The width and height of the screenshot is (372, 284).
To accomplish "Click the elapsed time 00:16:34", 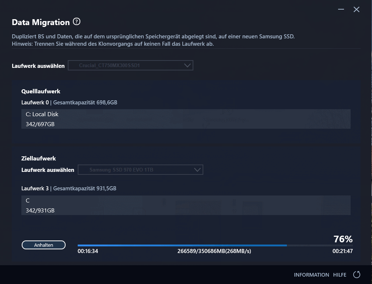I will pyautogui.click(x=88, y=251).
